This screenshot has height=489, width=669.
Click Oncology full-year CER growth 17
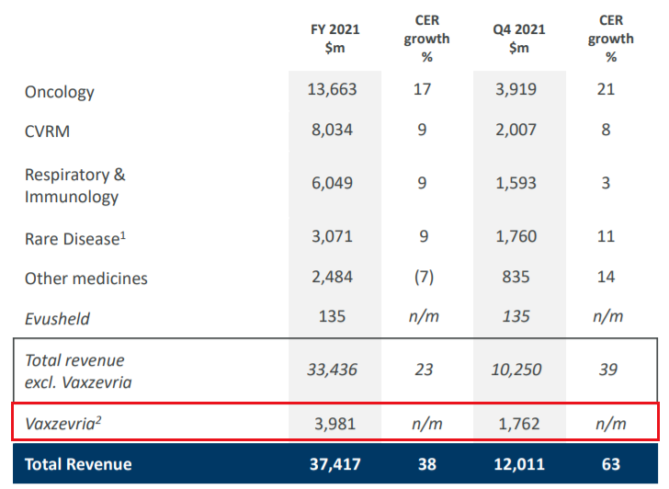423,89
